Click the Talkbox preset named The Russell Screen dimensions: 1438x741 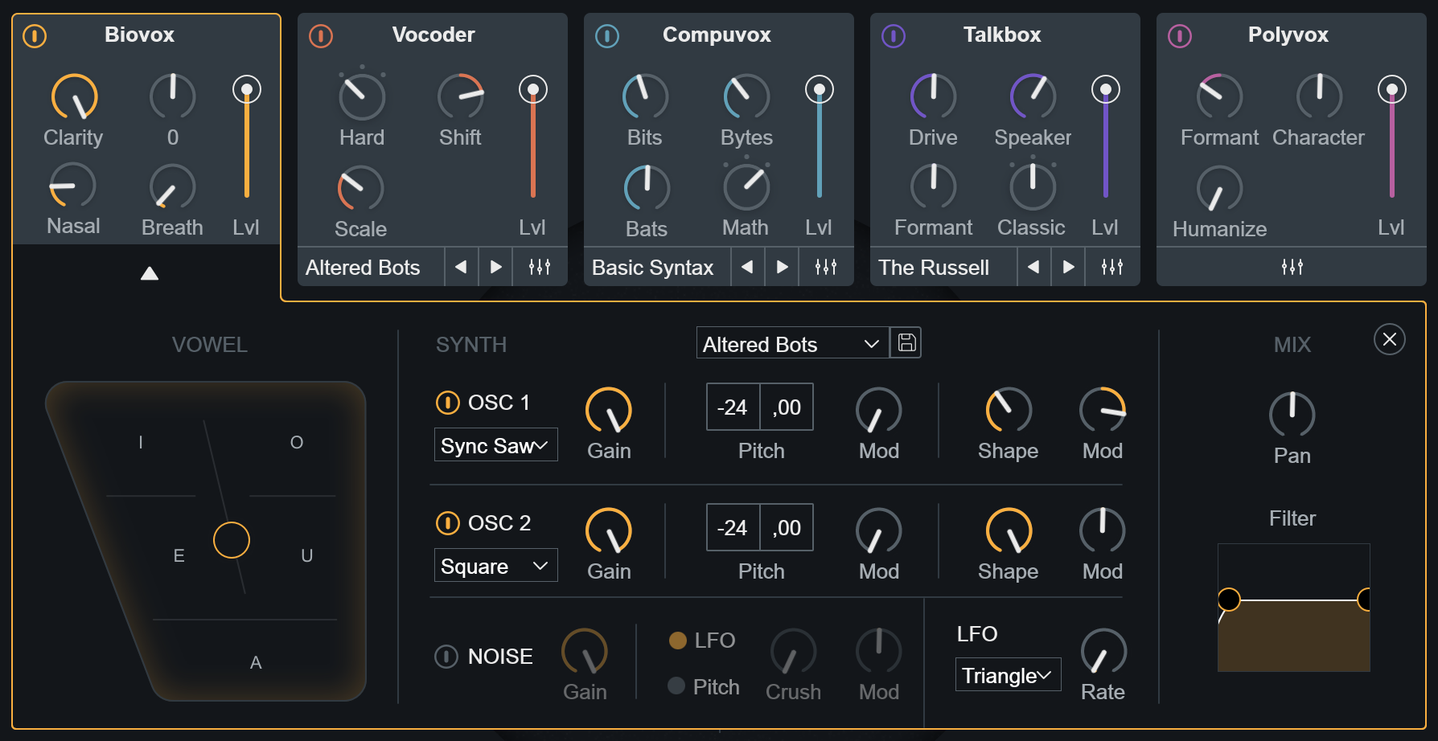933,267
